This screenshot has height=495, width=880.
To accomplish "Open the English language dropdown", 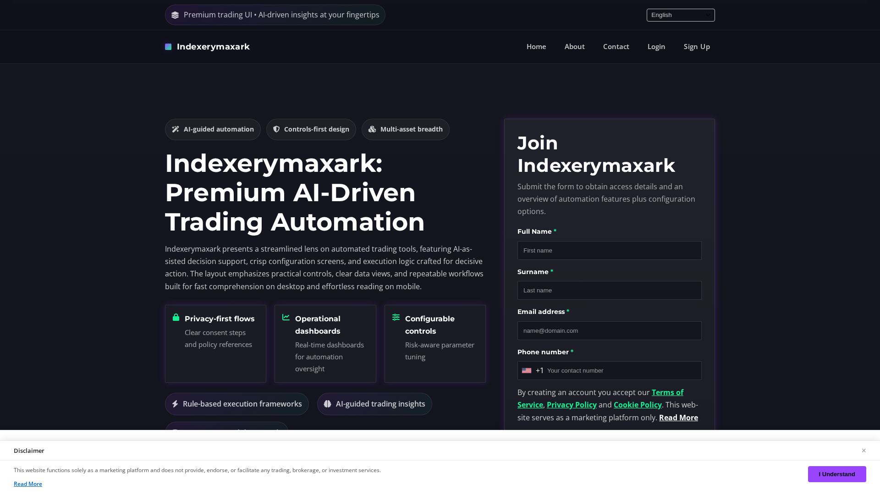I will [681, 15].
